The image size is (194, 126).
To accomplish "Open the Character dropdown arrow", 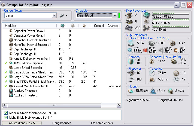I will click(x=115, y=15).
